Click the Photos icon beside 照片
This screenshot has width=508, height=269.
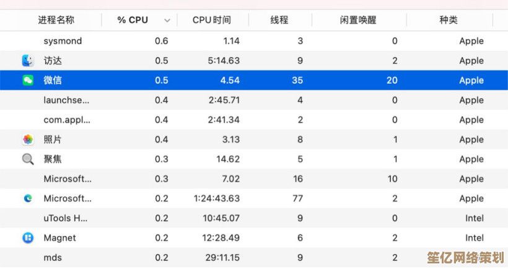[x=28, y=139]
